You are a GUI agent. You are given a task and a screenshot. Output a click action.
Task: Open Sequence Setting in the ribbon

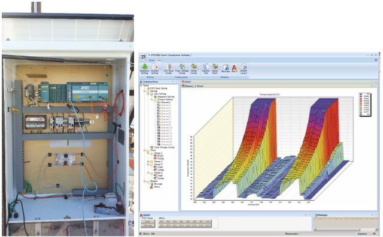(144, 69)
